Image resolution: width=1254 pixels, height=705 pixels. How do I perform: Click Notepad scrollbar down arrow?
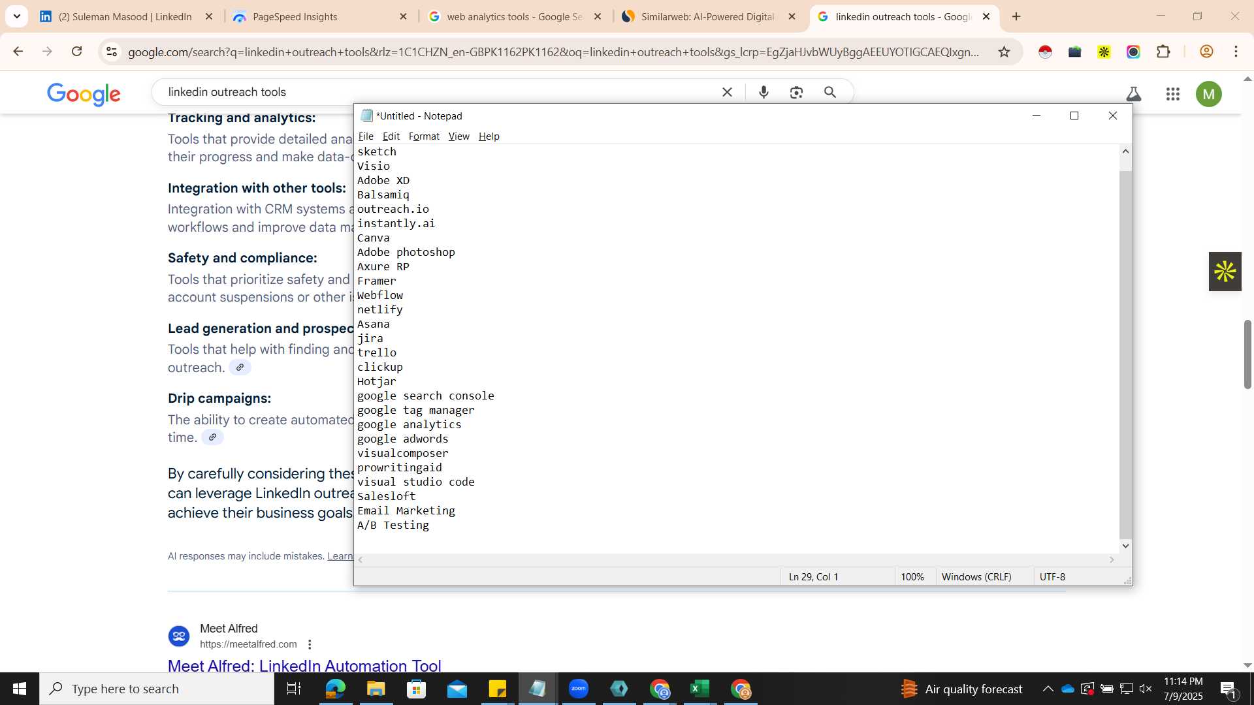pos(1125,546)
